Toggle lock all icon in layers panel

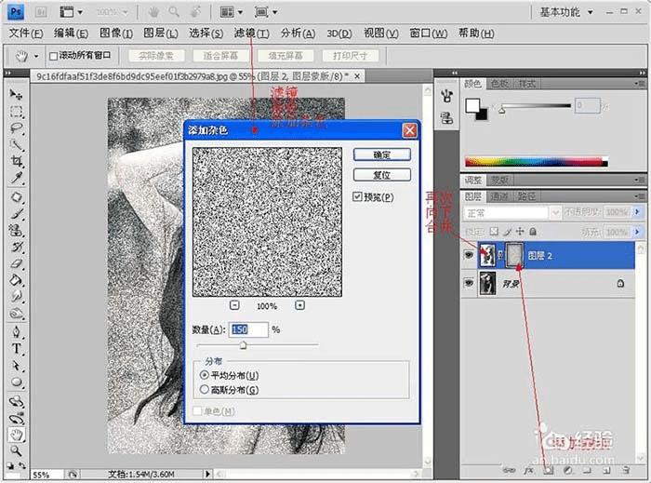(533, 232)
